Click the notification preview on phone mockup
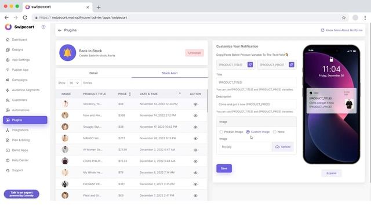371x209 pixels. [x=331, y=100]
